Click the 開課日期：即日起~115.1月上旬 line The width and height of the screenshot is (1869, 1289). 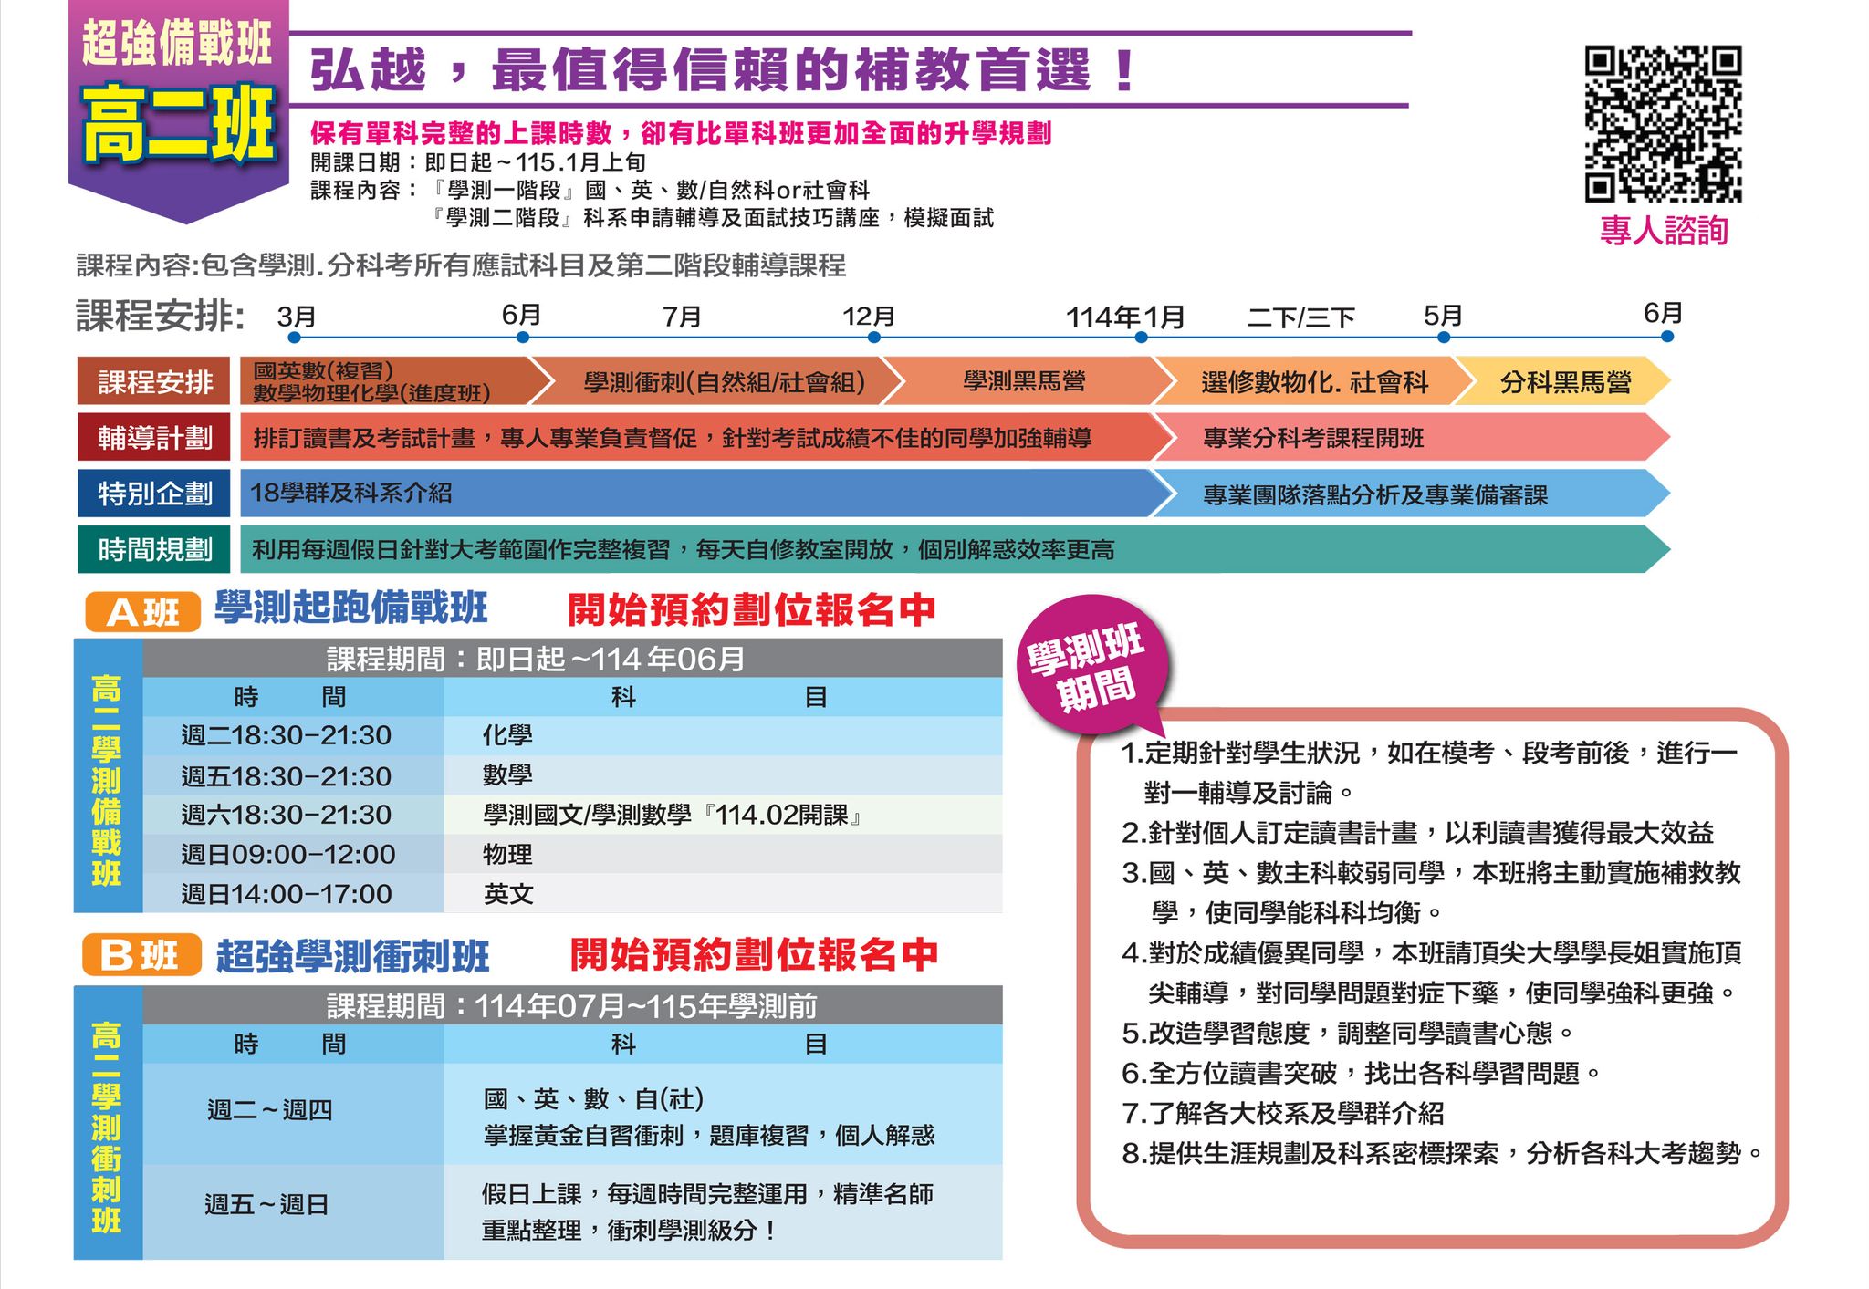coord(478,162)
